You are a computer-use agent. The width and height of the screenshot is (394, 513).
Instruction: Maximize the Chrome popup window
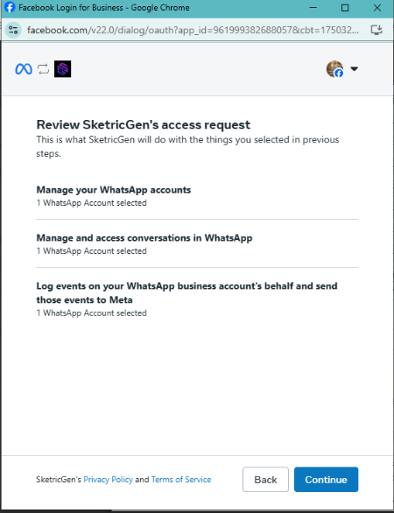(x=345, y=8)
